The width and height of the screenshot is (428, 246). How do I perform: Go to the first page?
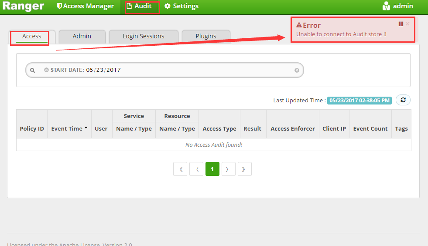point(180,169)
